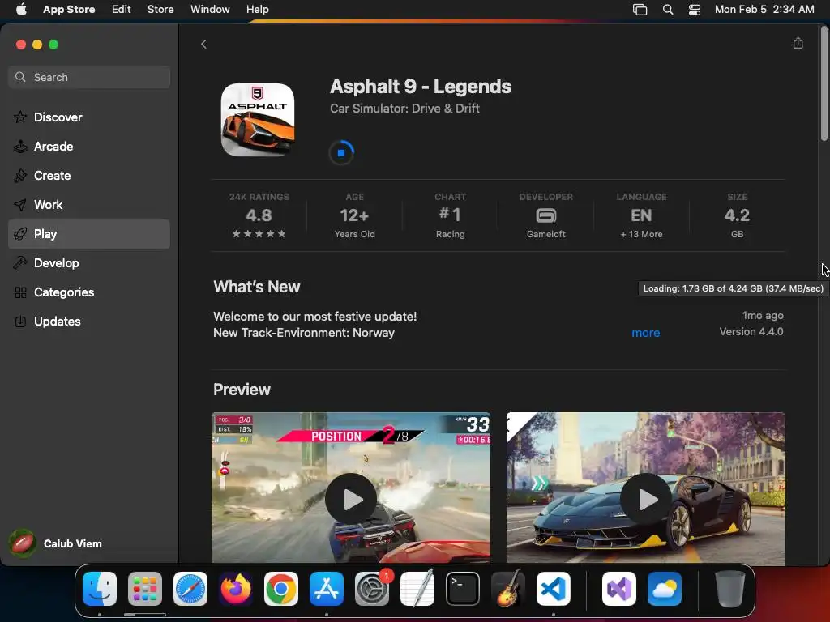
Task: Open Terminal from the Dock
Action: coord(463,589)
